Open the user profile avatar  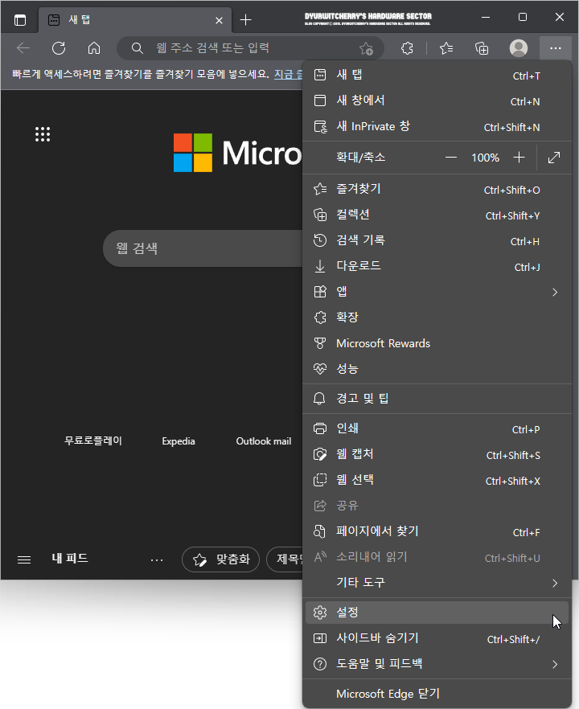pos(519,48)
